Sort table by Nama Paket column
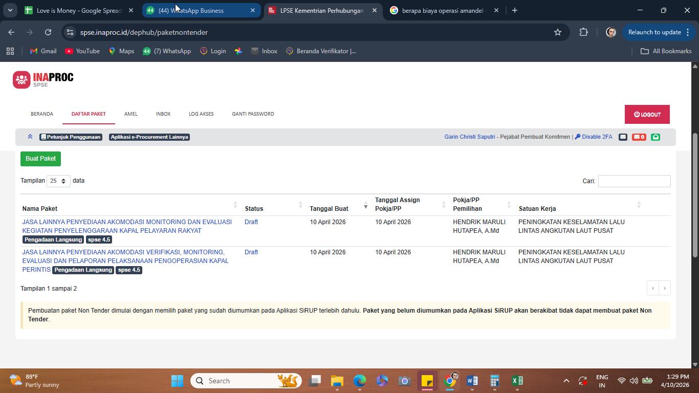The width and height of the screenshot is (699, 393). (130, 205)
